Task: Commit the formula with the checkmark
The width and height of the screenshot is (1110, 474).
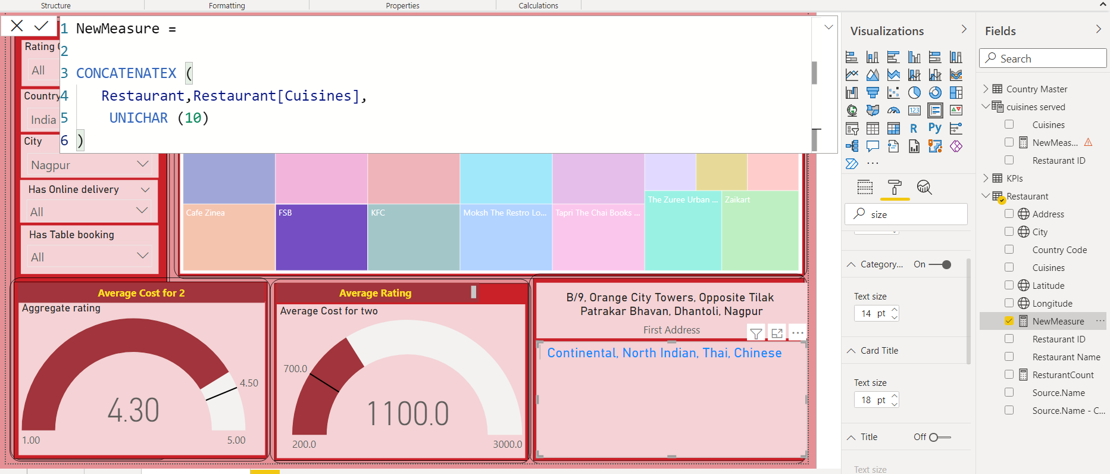Action: (x=41, y=26)
